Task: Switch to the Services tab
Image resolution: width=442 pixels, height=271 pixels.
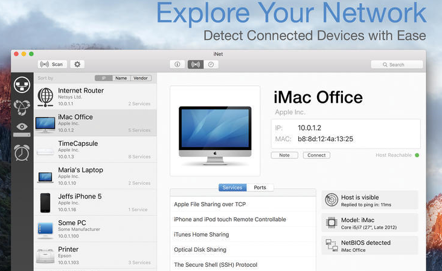Action: click(x=232, y=188)
